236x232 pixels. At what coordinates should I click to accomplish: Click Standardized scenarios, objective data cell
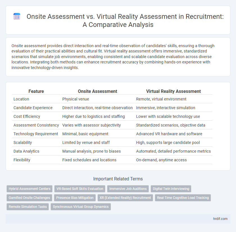tap(173, 125)
